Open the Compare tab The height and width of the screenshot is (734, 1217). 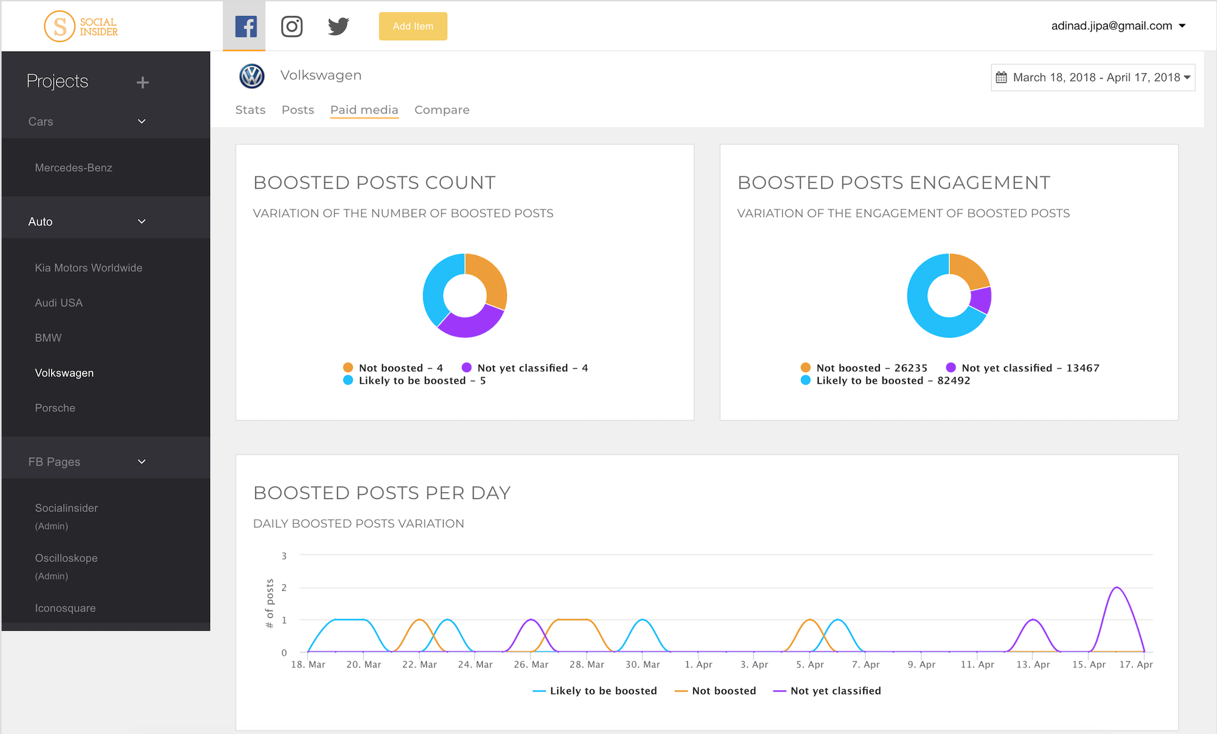click(x=442, y=110)
